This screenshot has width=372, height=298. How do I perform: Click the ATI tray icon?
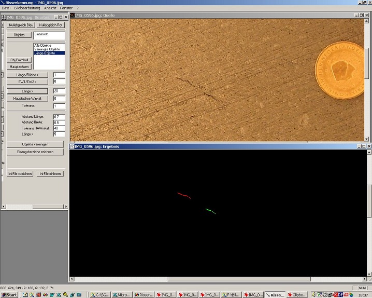346,295
